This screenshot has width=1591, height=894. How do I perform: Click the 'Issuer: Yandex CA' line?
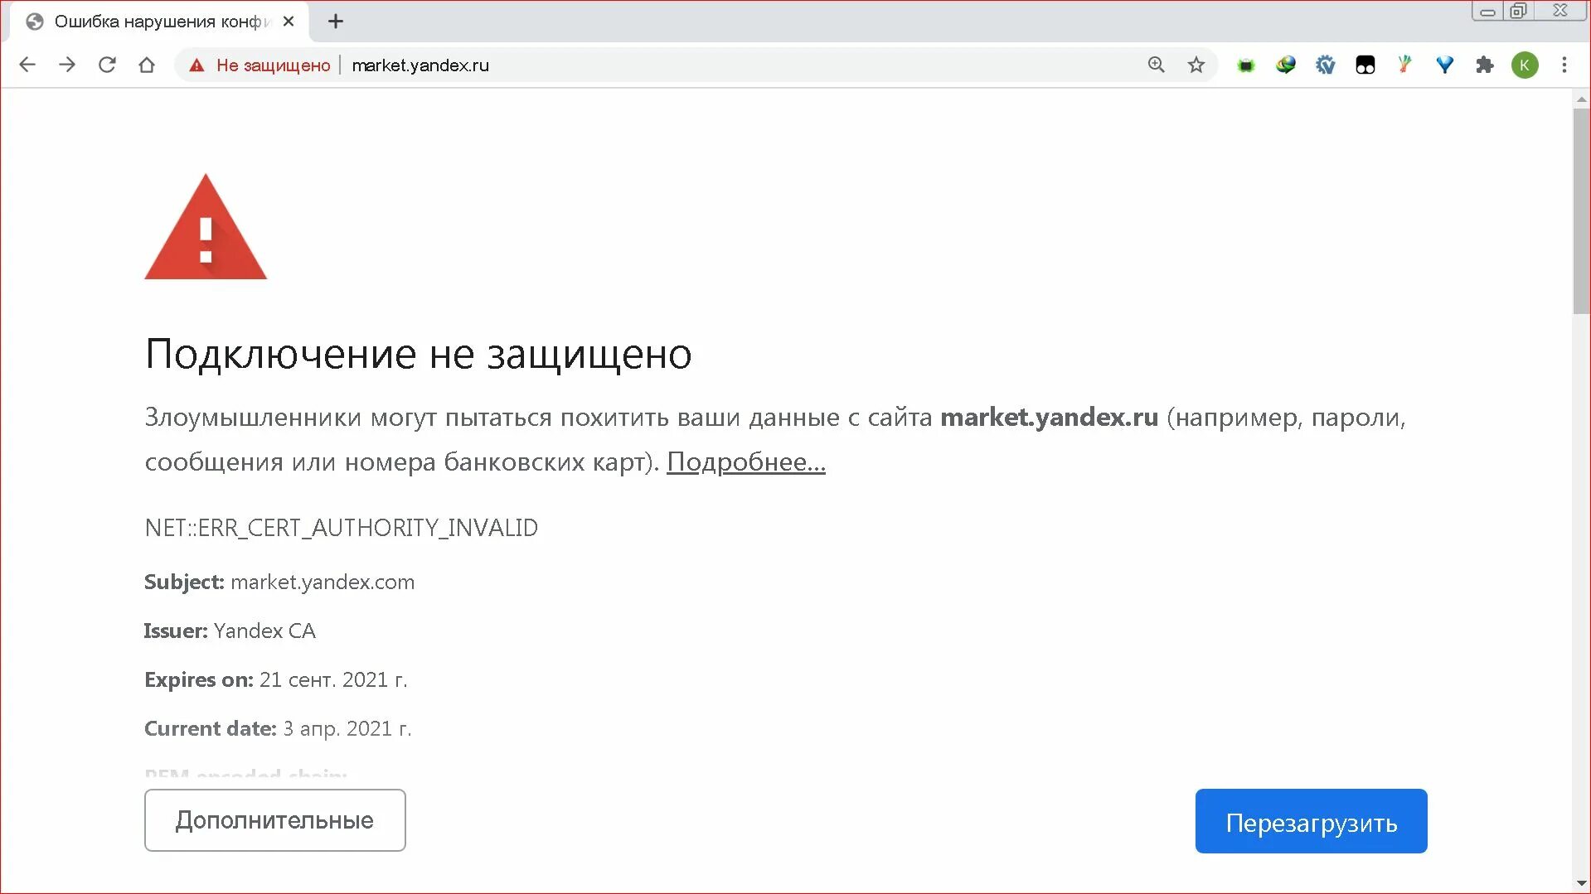click(230, 631)
